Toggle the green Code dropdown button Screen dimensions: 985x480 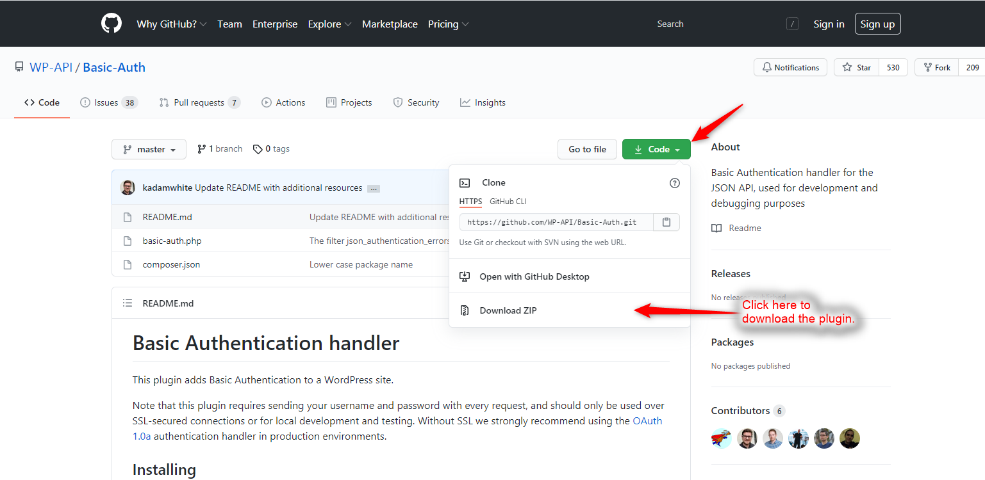click(656, 149)
